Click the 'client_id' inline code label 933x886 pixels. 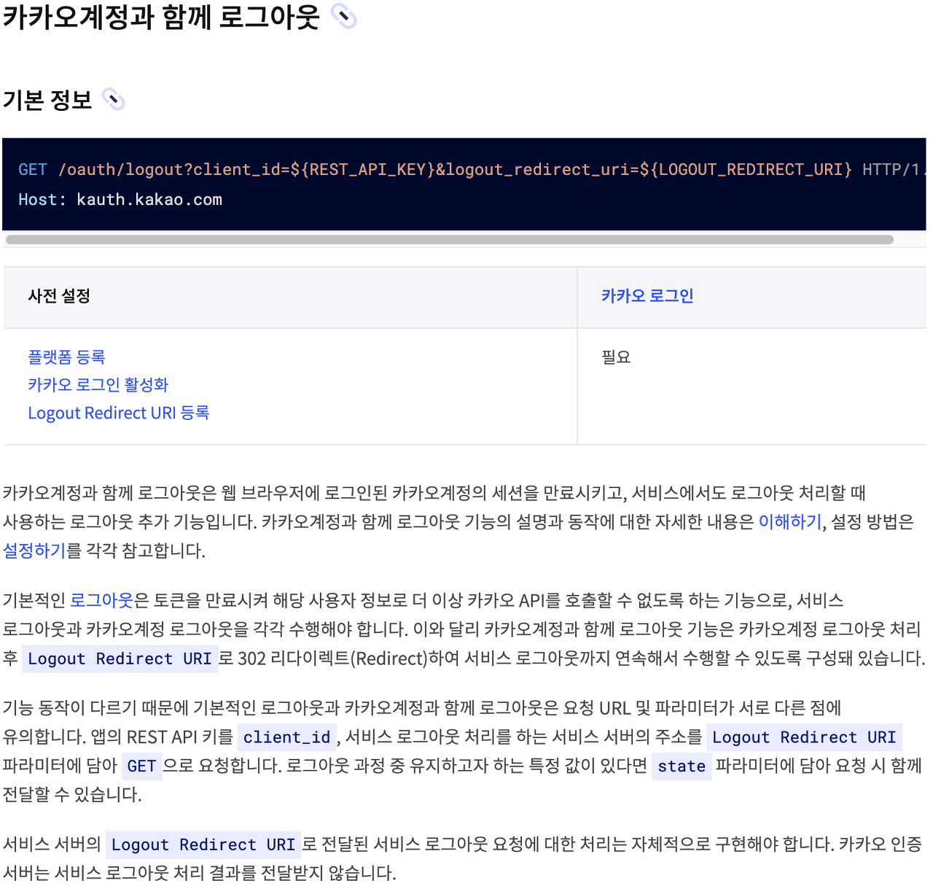[x=287, y=737]
